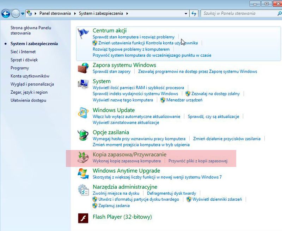Screen dimensions: 282x231
Task: Click Defragmentuj dysk twardy link
Action: coord(171,193)
